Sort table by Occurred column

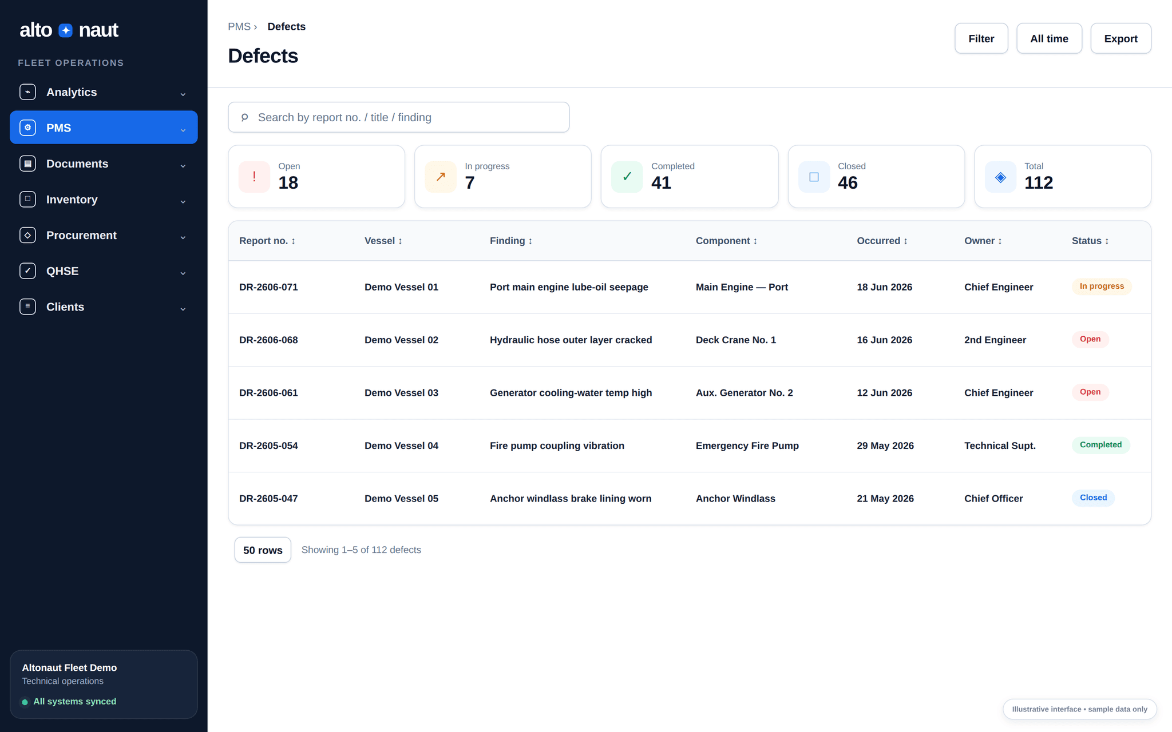pos(882,241)
